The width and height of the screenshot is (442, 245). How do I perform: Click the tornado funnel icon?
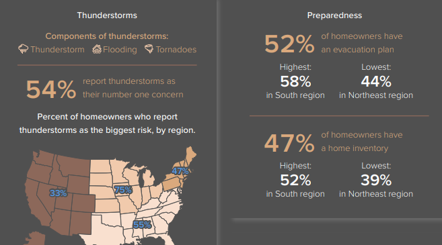(149, 48)
